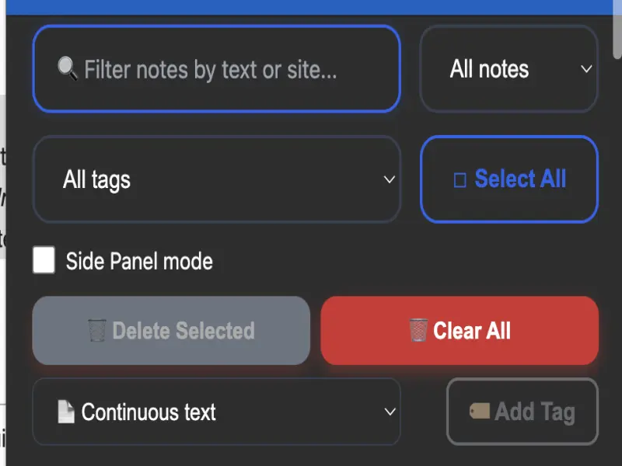Viewport: 622px width, 466px height.
Task: Click the trash icon on Delete Selected
Action: tap(97, 331)
